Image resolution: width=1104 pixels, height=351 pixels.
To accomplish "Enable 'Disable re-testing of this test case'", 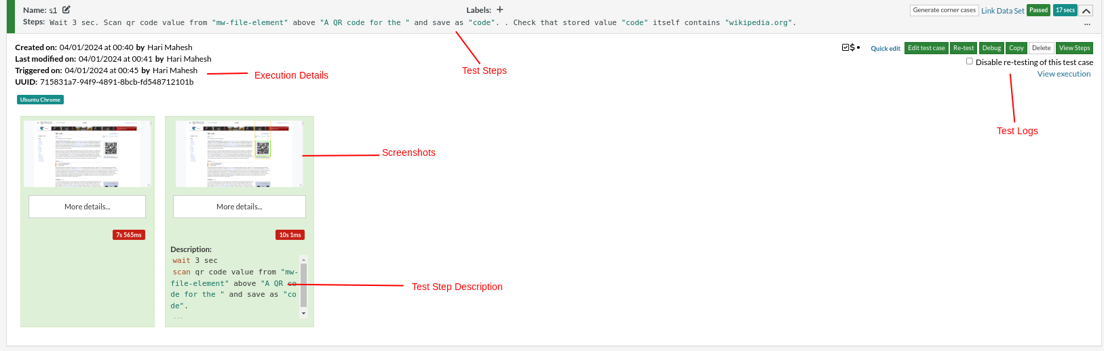I will tap(970, 61).
